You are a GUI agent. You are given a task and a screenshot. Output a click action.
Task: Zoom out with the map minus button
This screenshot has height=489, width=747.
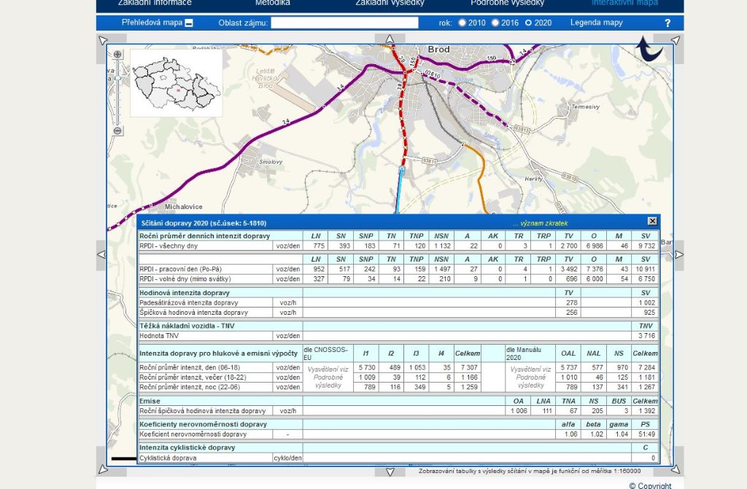[x=117, y=130]
